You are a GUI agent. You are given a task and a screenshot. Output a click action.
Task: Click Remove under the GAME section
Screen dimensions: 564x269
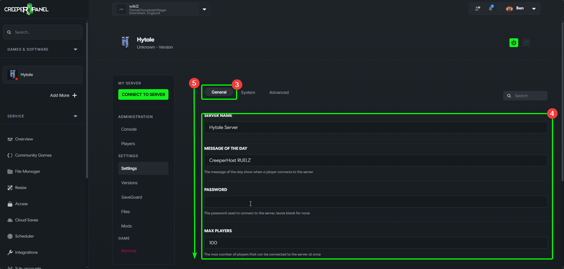(129, 251)
